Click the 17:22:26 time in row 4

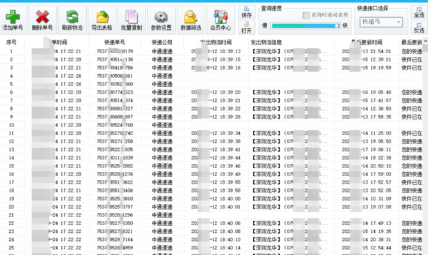71,76
